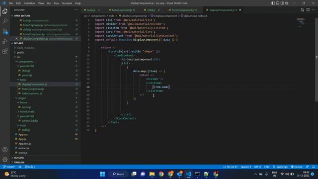This screenshot has width=318, height=179.
Task: Open the Edit menu
Action: [x=18, y=3]
